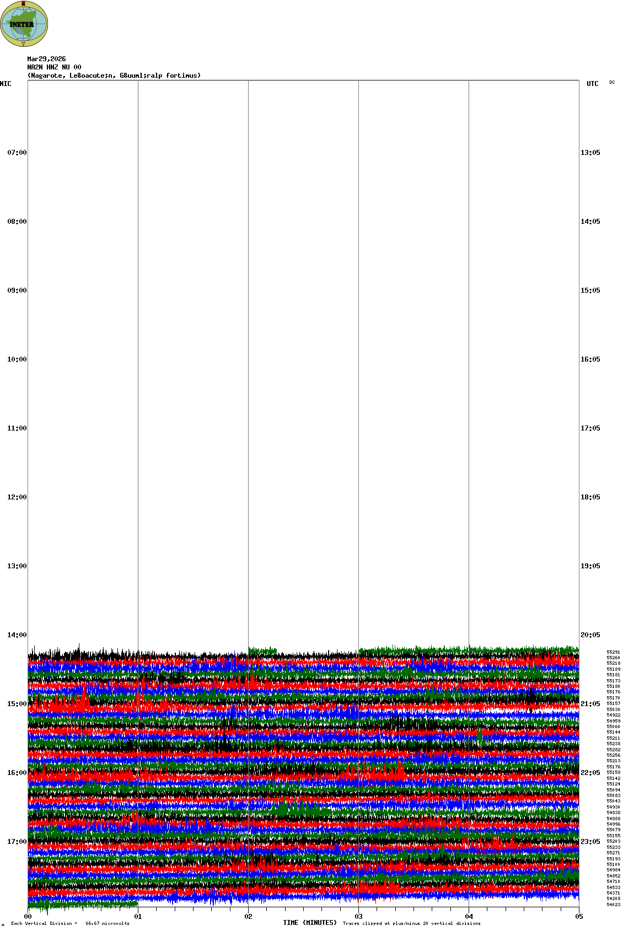The width and height of the screenshot is (623, 931).
Task: Click the 20:05 UTC time label
Action: (x=590, y=635)
